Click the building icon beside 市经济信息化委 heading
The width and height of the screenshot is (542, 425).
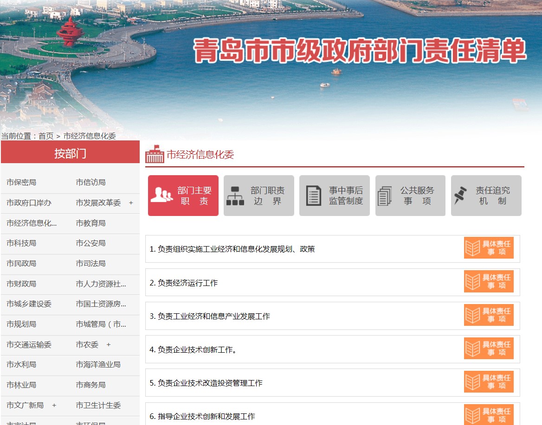tap(155, 154)
